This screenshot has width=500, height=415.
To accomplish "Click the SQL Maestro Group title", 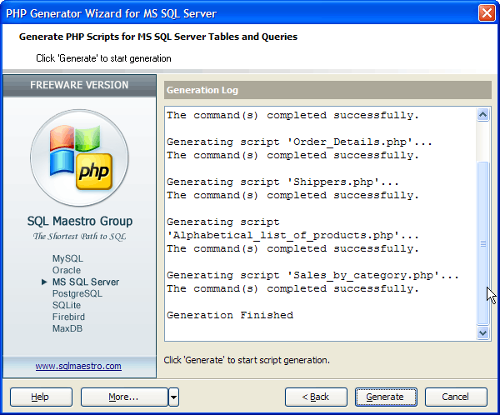I will tap(80, 221).
